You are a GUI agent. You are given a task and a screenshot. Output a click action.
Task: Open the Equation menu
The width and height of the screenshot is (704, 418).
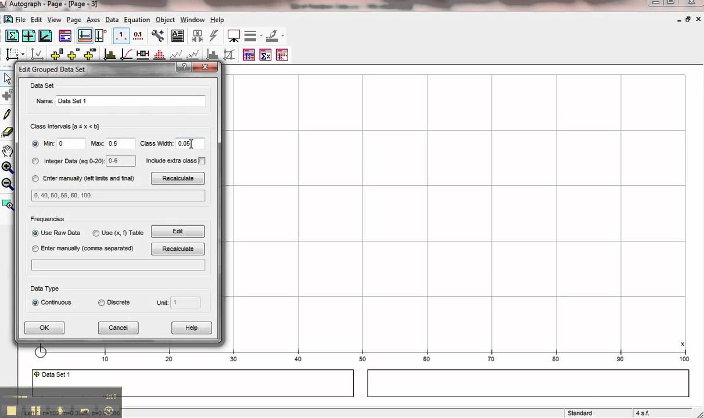[x=137, y=20]
